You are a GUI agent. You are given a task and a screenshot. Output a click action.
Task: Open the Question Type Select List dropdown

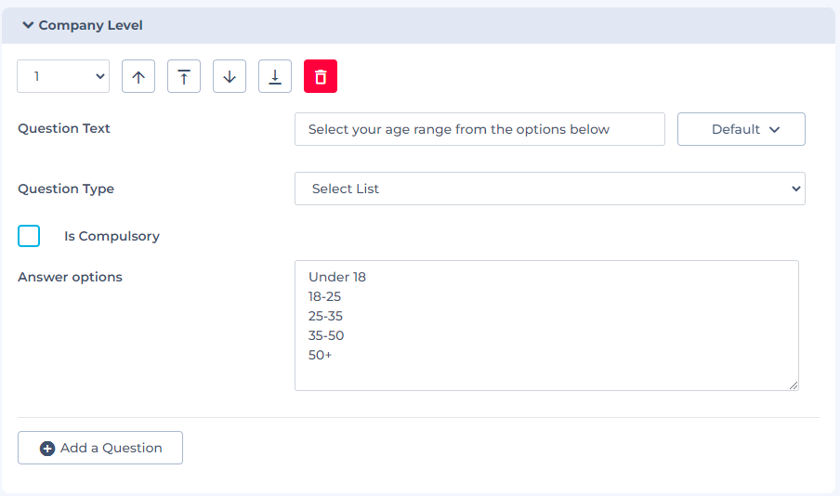(x=549, y=189)
